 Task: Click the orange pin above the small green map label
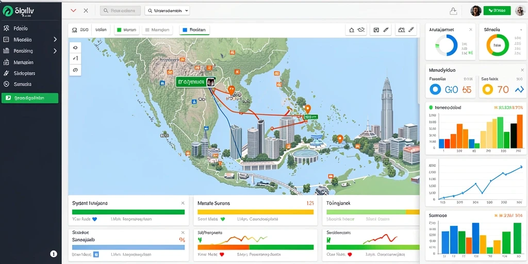[307, 109]
